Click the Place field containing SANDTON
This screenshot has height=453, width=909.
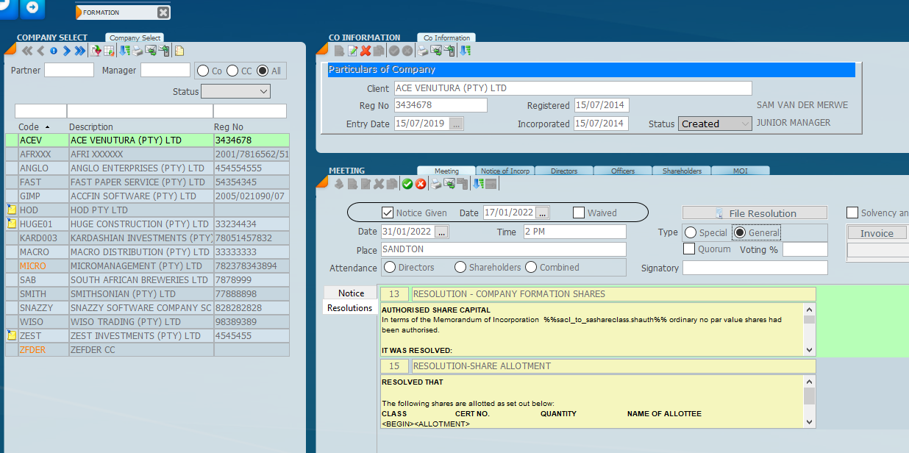click(x=502, y=249)
